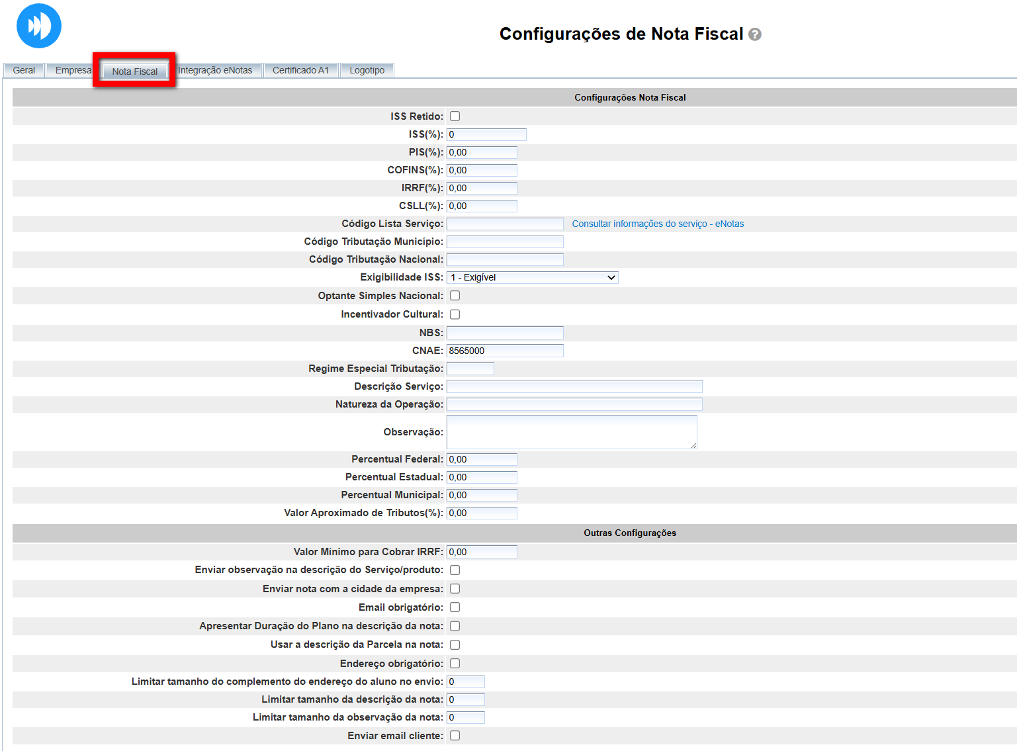This screenshot has height=751, width=1017.
Task: Focus the Código Lista Serviço field
Action: 504,224
